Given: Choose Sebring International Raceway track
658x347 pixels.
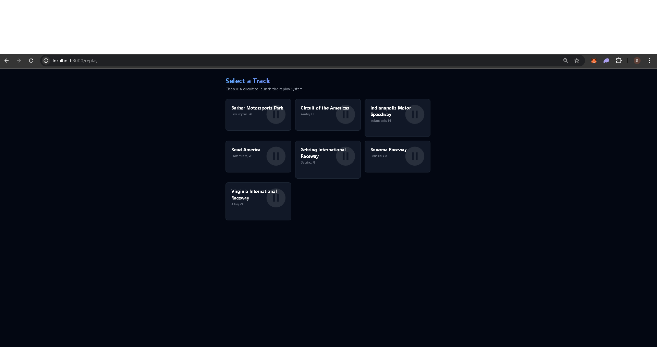Looking at the screenshot, I should click(328, 159).
